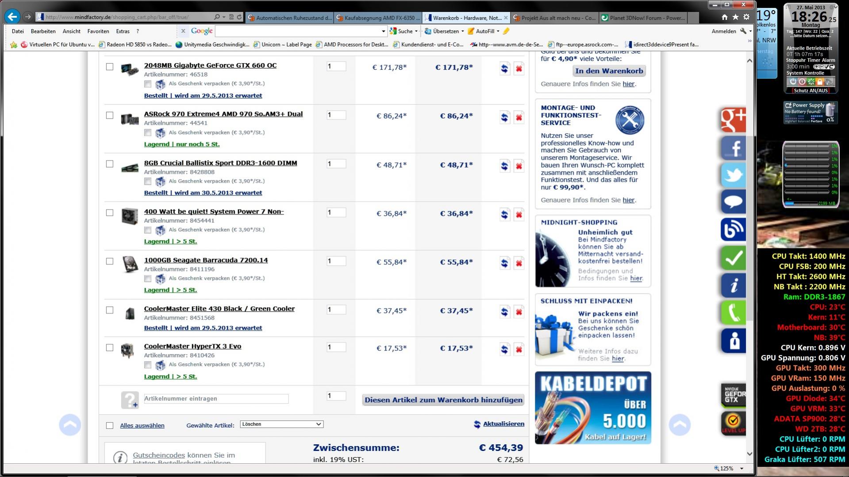Open the Suche button dropdown arrow

point(416,31)
